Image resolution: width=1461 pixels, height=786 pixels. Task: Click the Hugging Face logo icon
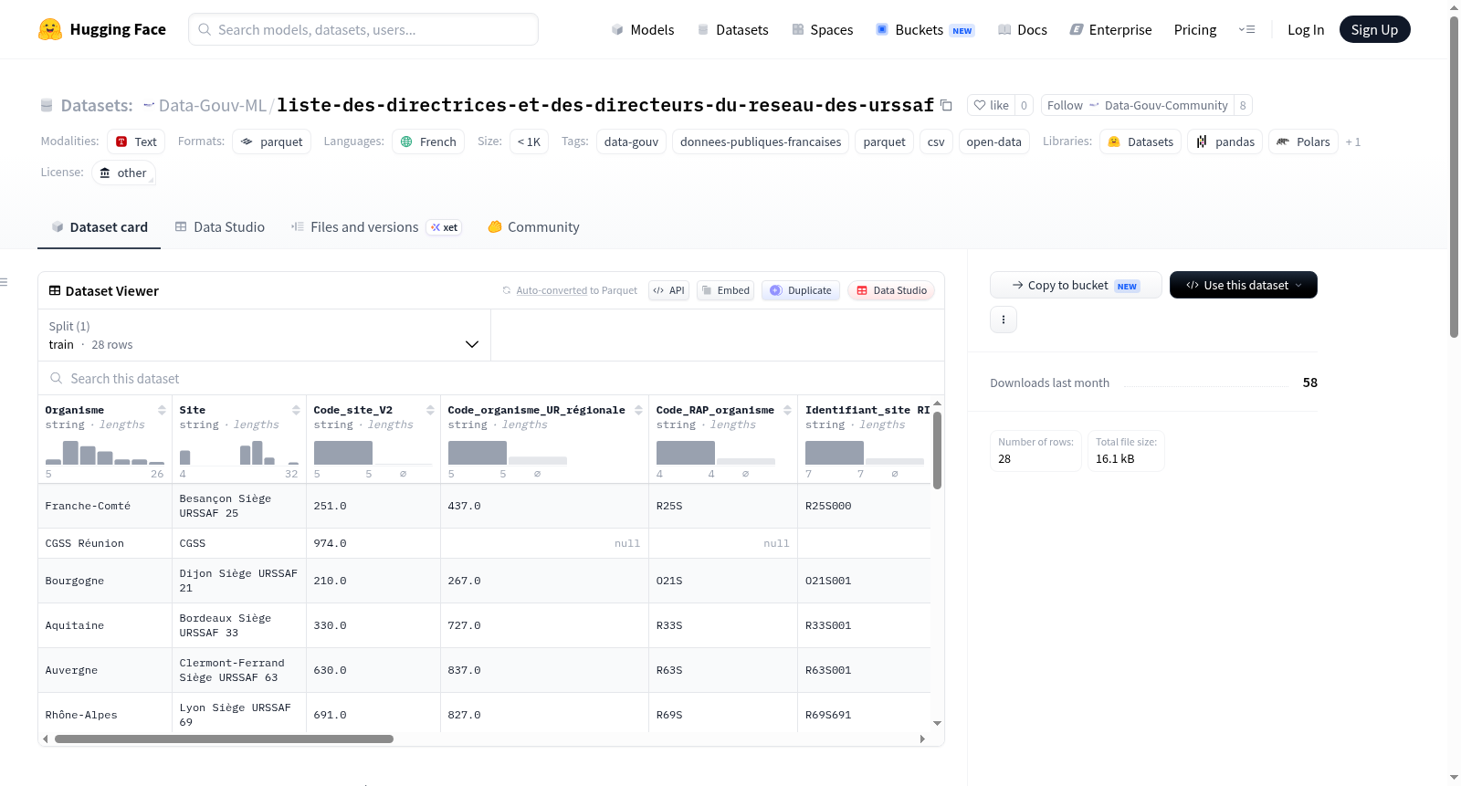50,29
